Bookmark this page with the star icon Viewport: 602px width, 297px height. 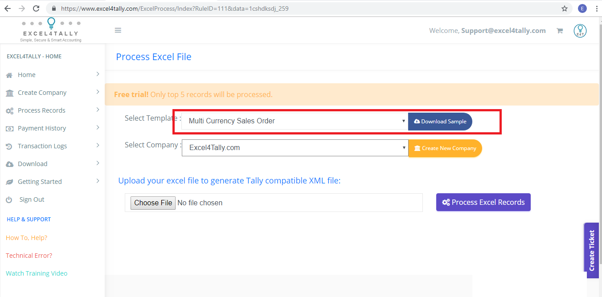coord(565,8)
